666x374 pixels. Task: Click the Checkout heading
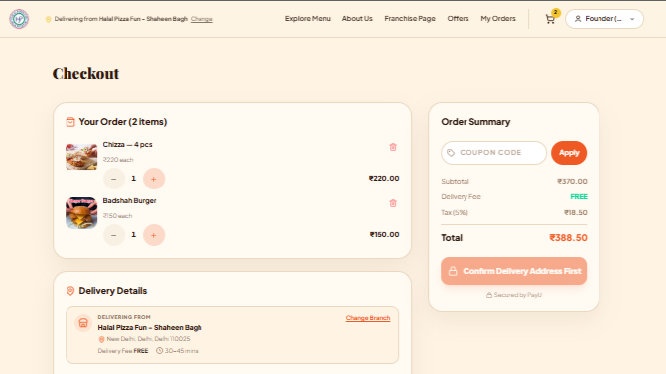85,74
